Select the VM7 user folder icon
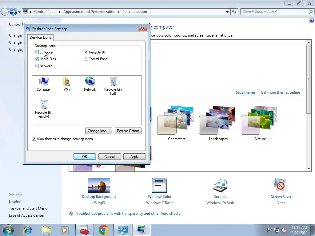315x236 pixels. tap(67, 84)
